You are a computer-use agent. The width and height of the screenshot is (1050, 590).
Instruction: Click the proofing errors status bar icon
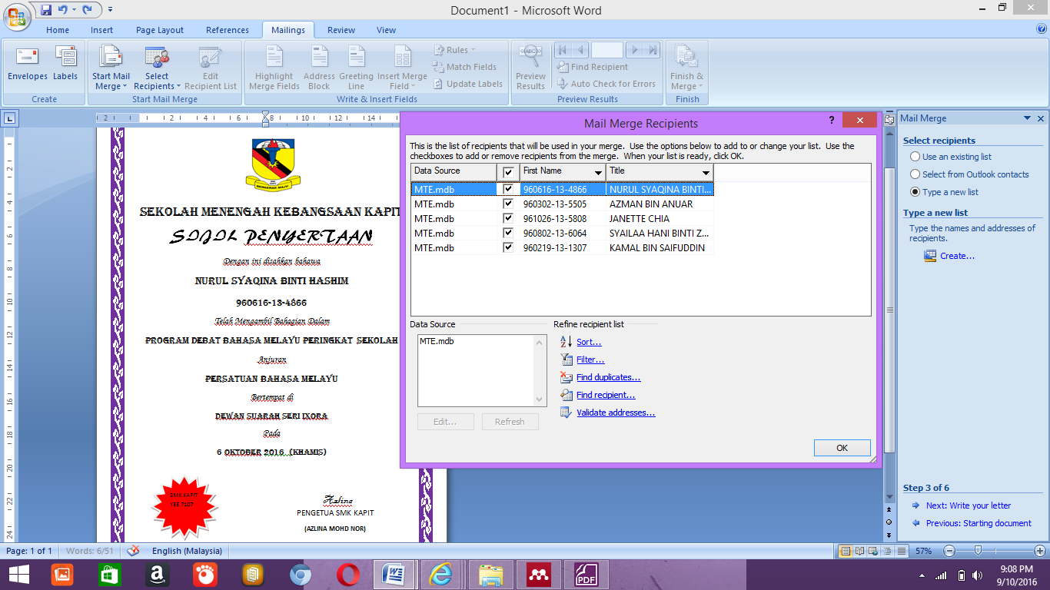tap(133, 551)
